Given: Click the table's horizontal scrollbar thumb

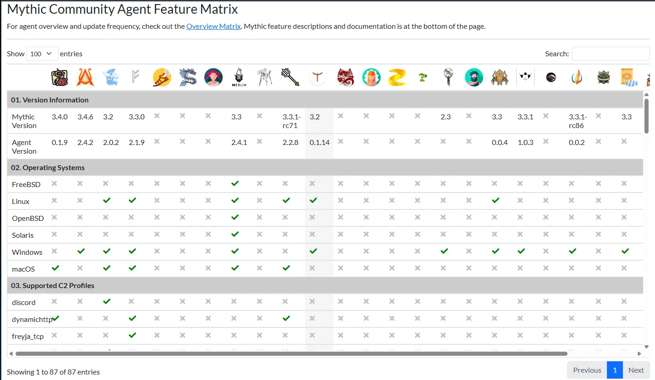Looking at the screenshot, I should [291, 353].
